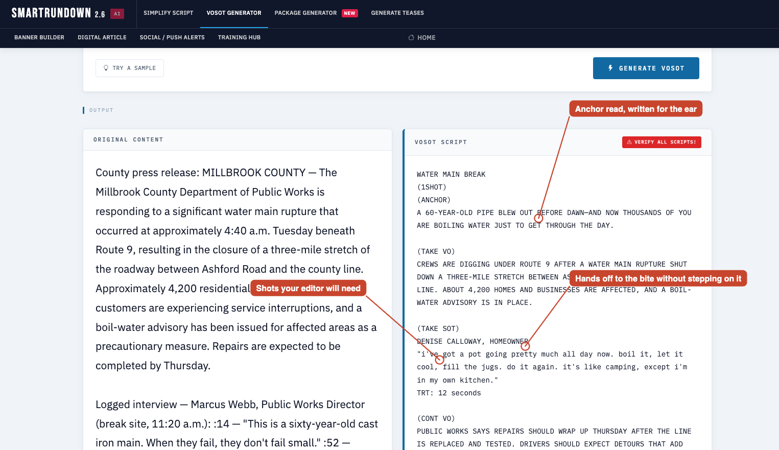Click the (ANCHOR) cue line
Image resolution: width=779 pixels, height=450 pixels.
[434, 200]
